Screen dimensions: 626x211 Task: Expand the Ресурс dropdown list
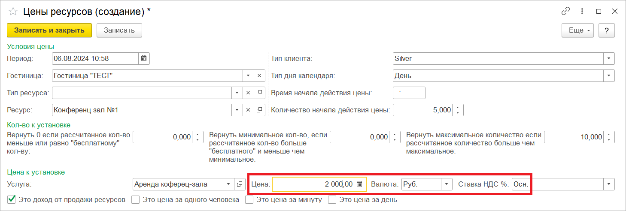237,110
